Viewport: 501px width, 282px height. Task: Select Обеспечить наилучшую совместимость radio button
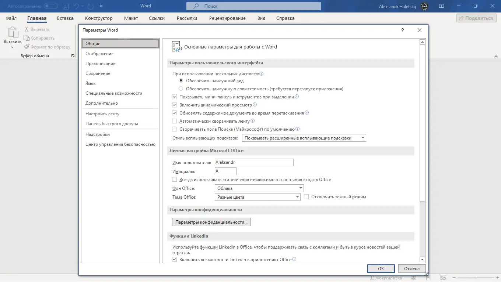tap(181, 88)
